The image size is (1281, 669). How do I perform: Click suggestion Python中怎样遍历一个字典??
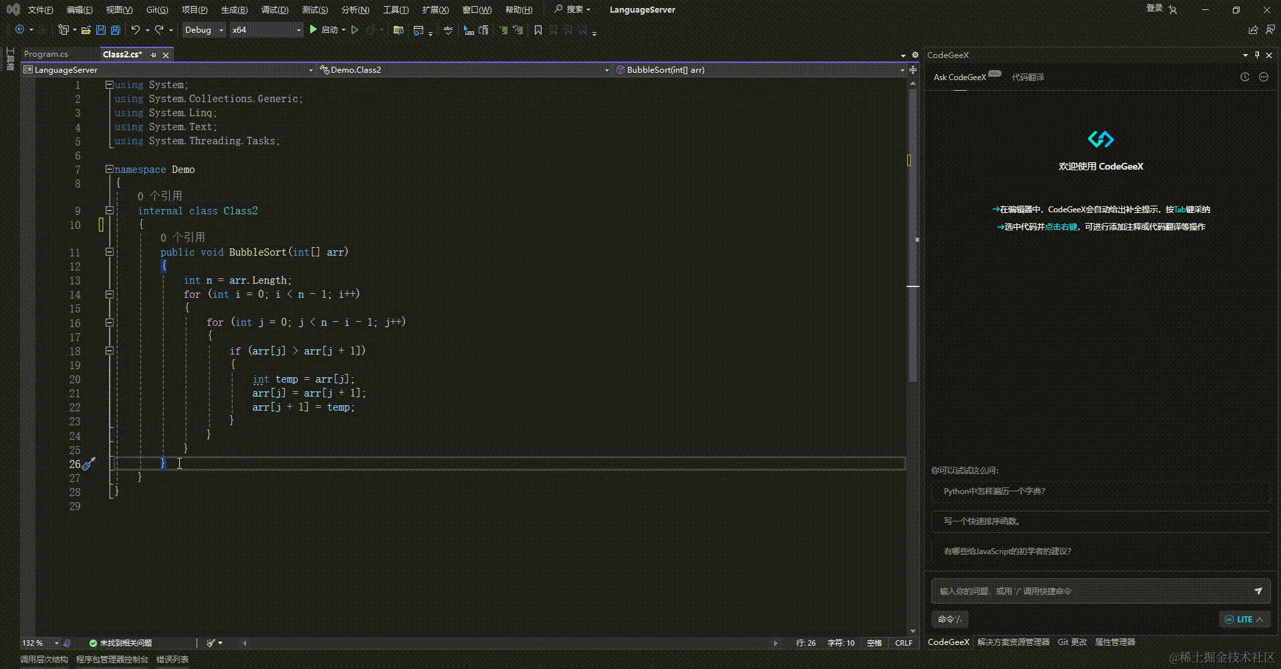point(1100,491)
